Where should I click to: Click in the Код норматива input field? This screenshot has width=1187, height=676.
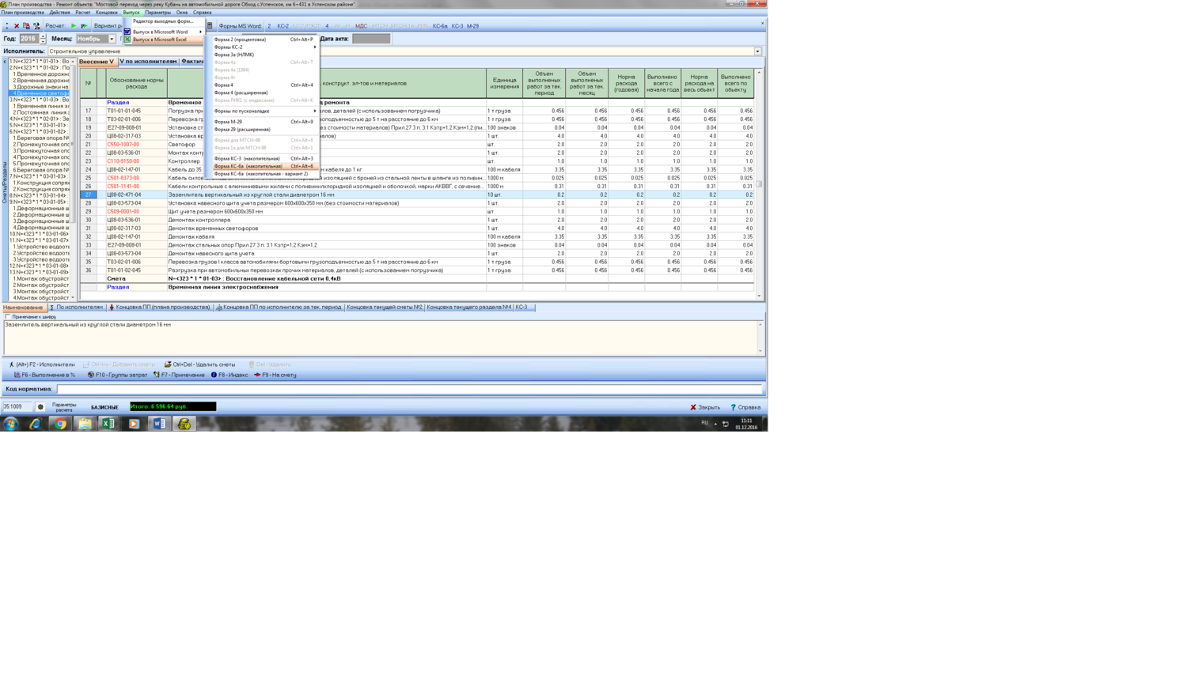click(409, 389)
